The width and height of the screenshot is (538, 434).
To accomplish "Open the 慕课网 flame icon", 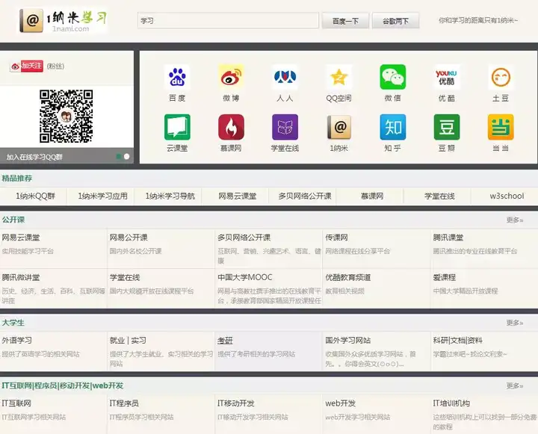I will (x=231, y=127).
